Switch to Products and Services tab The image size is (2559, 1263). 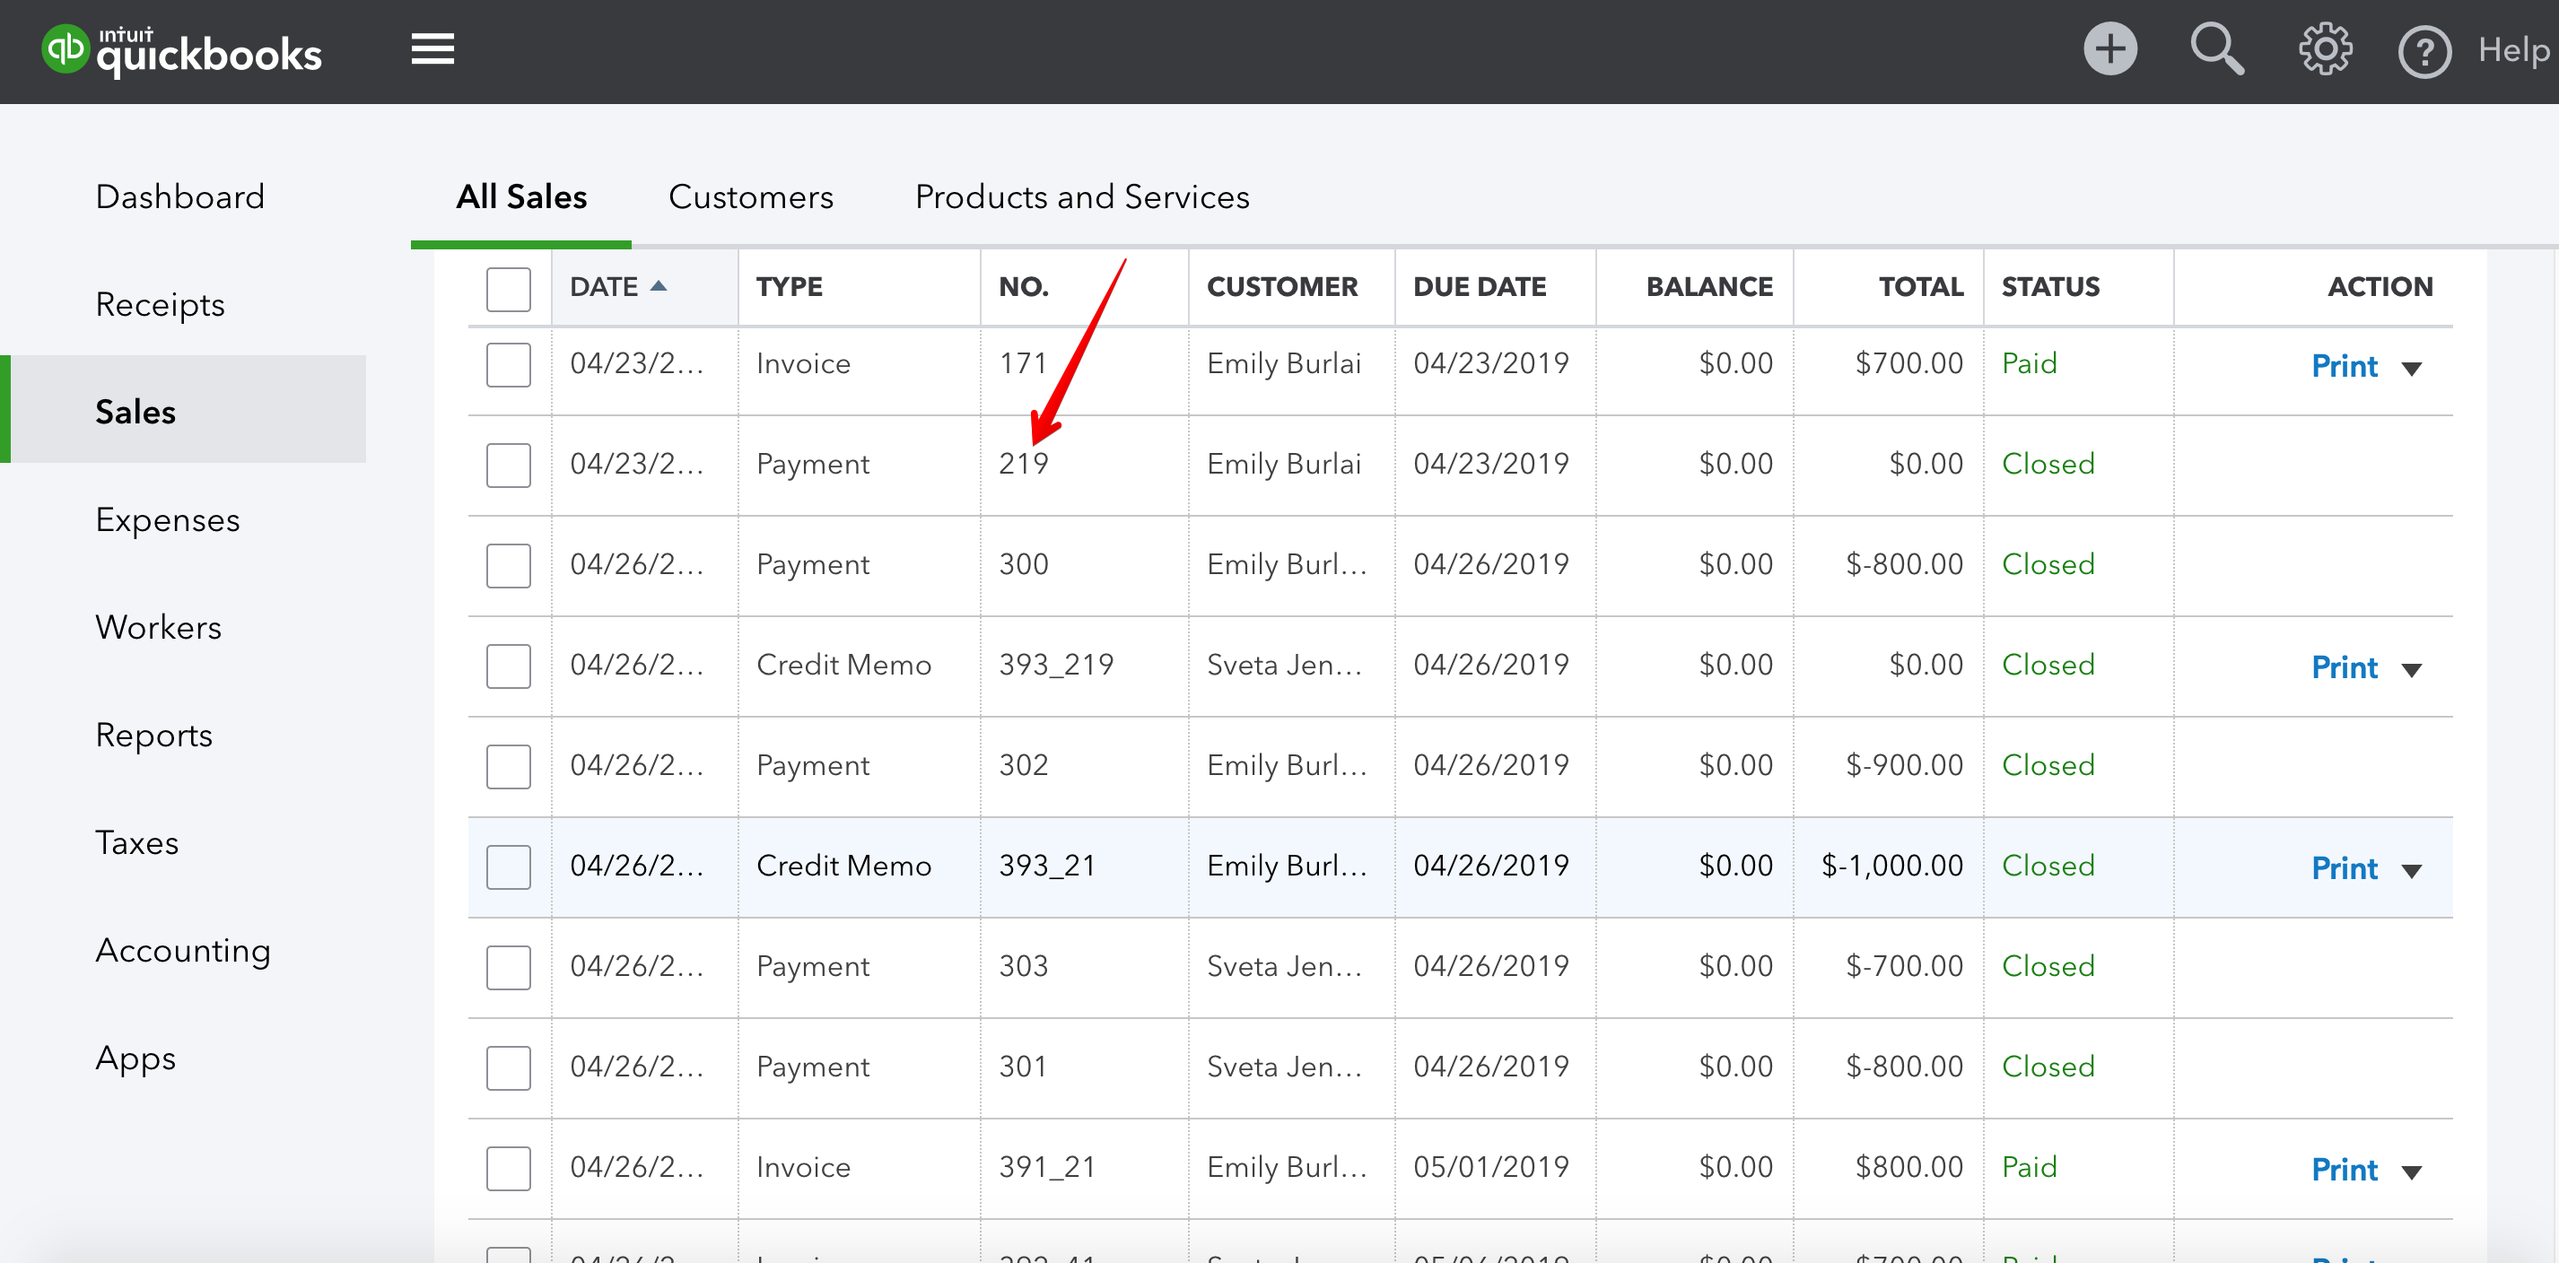tap(1082, 196)
